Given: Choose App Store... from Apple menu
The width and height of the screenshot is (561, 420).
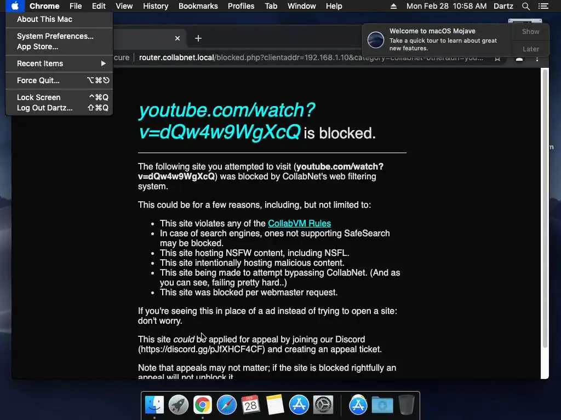Looking at the screenshot, I should point(59,46).
